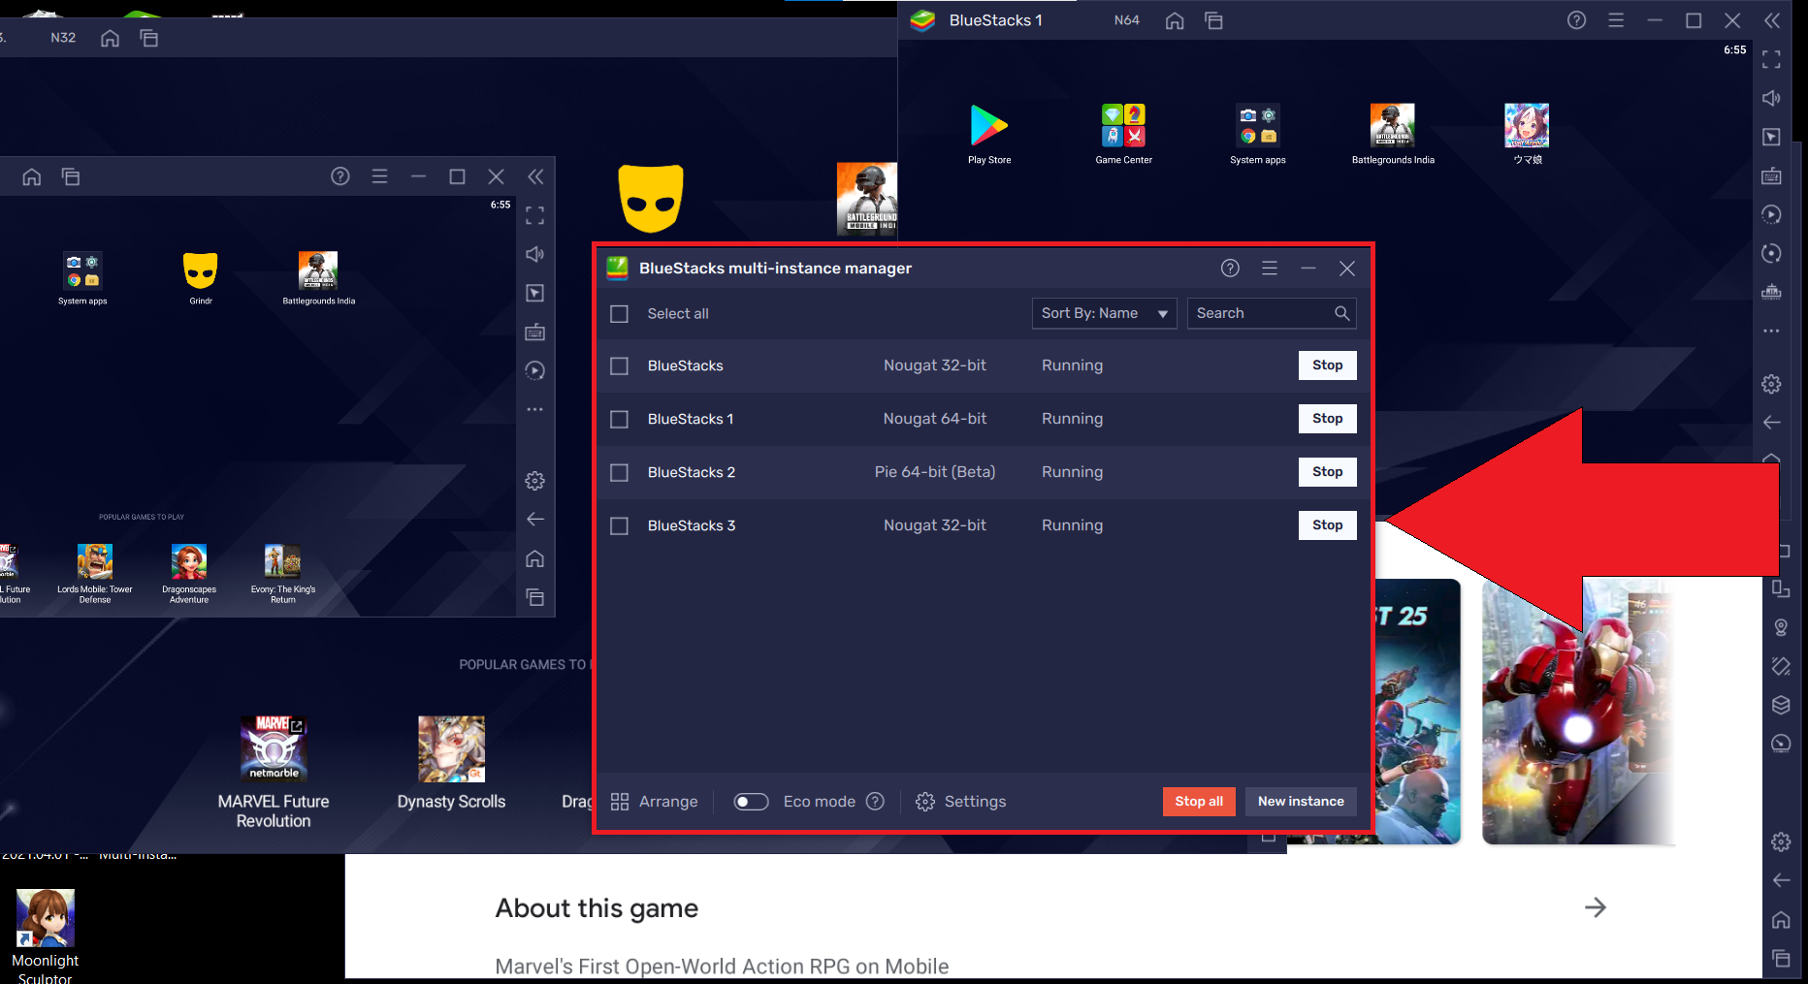Stop the BlueStacks 3 instance
Viewport: 1808px width, 984px height.
[x=1327, y=525]
